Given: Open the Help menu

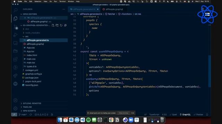Looking at the screenshot, I should (x=78, y=1).
